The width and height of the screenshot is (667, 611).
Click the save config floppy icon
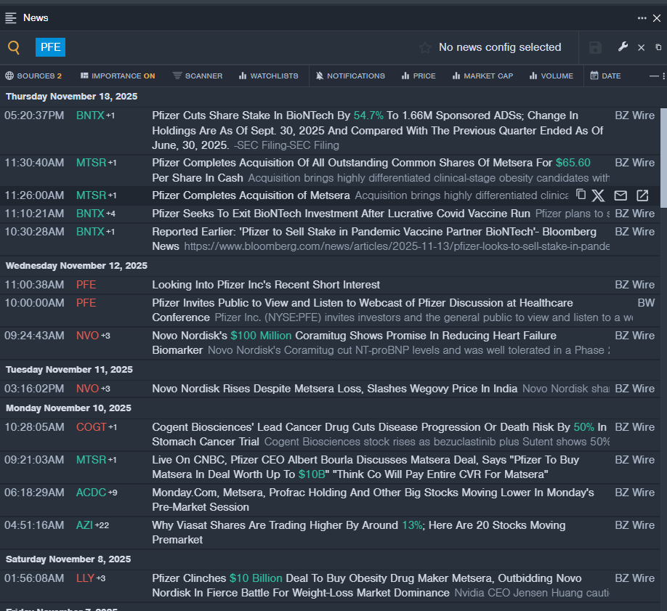pyautogui.click(x=595, y=48)
